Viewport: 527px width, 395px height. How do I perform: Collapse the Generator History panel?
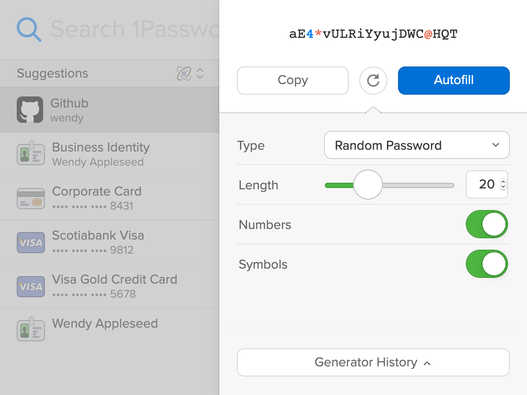coord(373,362)
